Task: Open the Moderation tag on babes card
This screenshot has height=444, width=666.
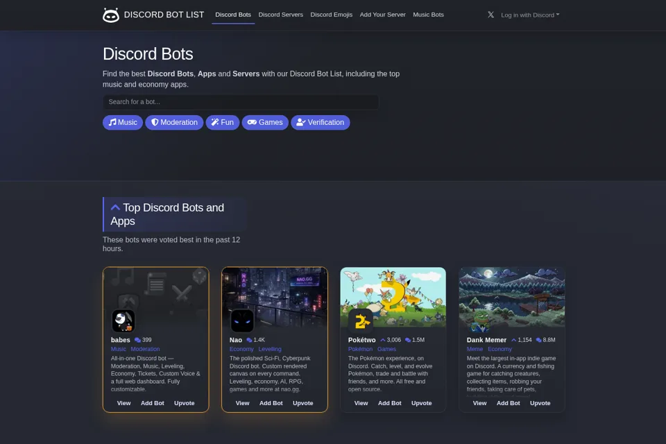Action: (145, 349)
